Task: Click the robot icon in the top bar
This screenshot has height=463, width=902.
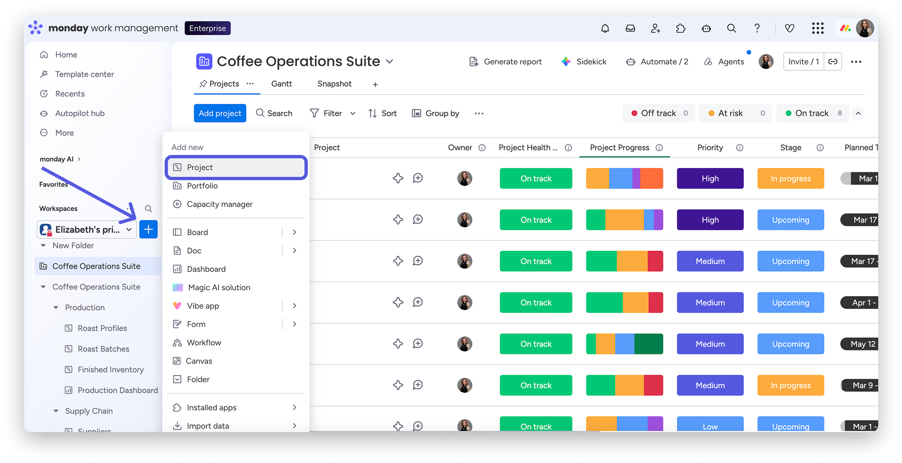Action: click(x=706, y=29)
